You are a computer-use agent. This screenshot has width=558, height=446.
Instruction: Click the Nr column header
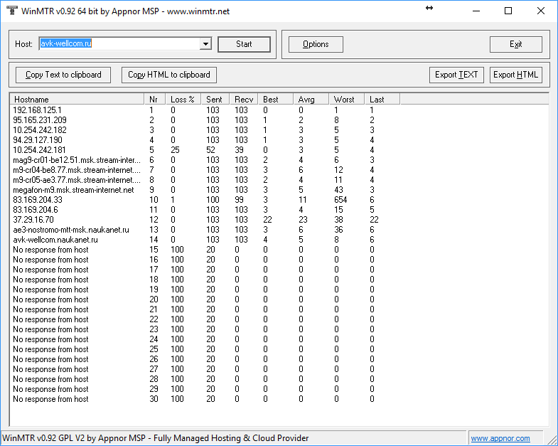[155, 100]
